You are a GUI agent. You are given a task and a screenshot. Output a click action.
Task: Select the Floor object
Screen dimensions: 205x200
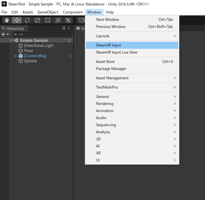29,51
